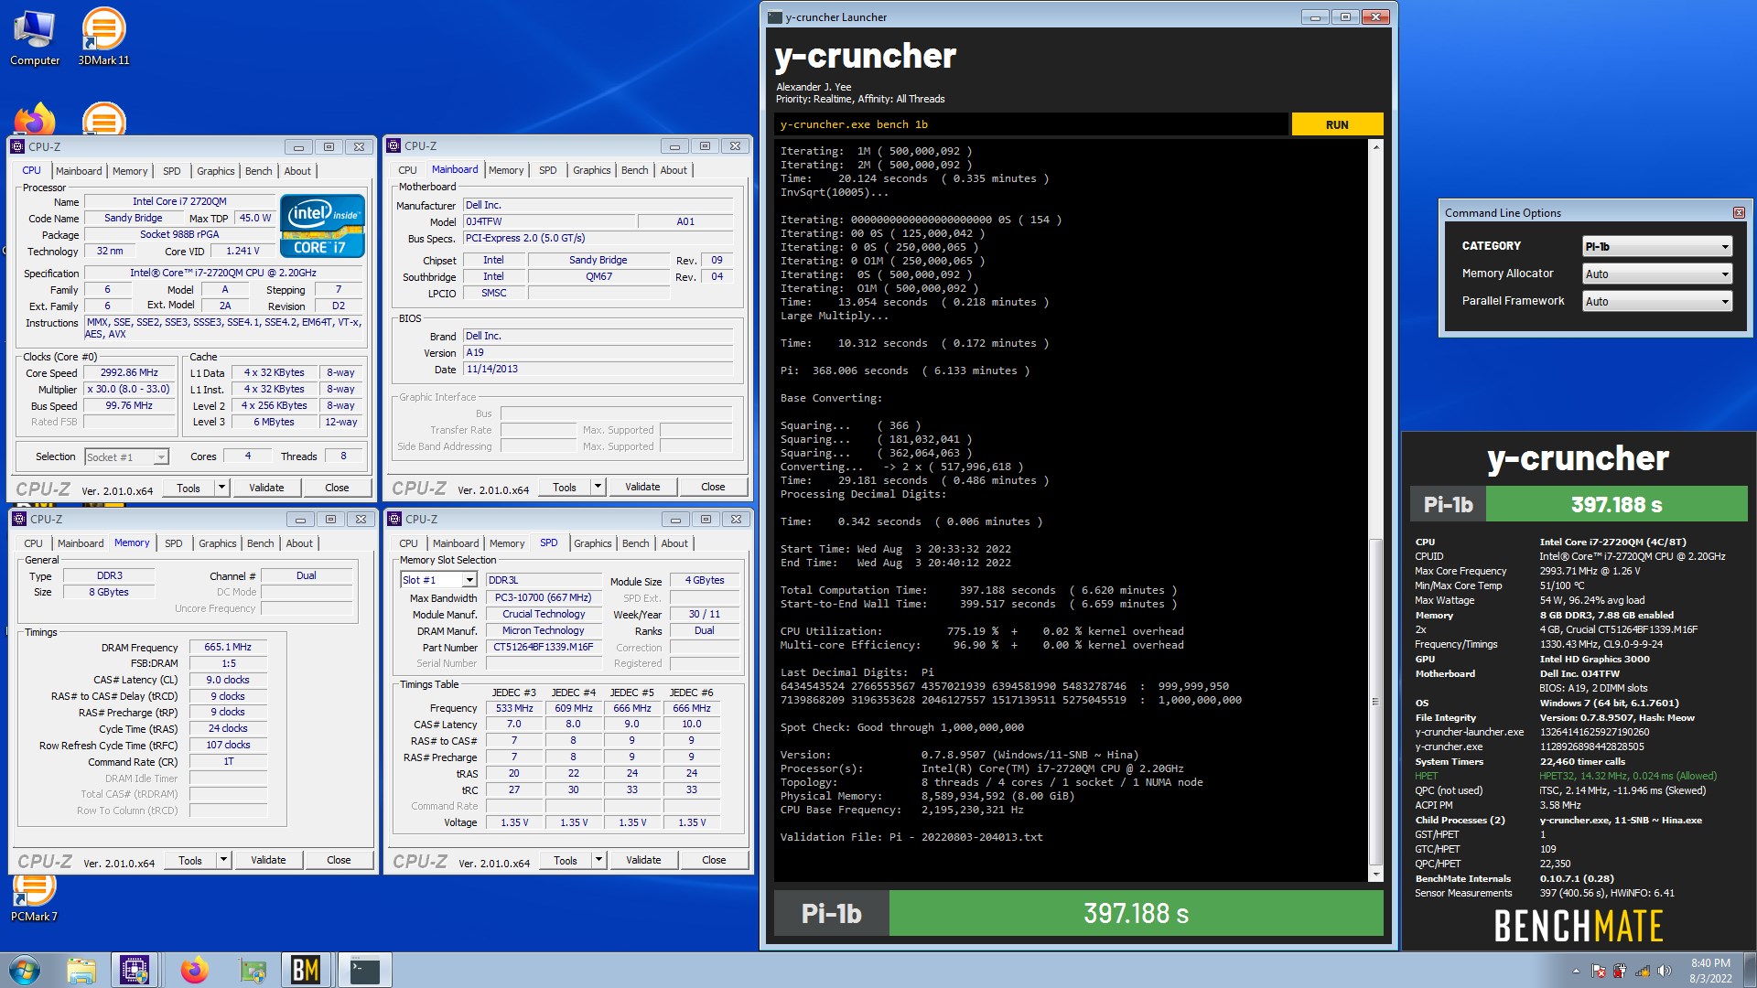The width and height of the screenshot is (1757, 988).
Task: Open the Action Center flag icon
Action: pyautogui.click(x=1598, y=971)
